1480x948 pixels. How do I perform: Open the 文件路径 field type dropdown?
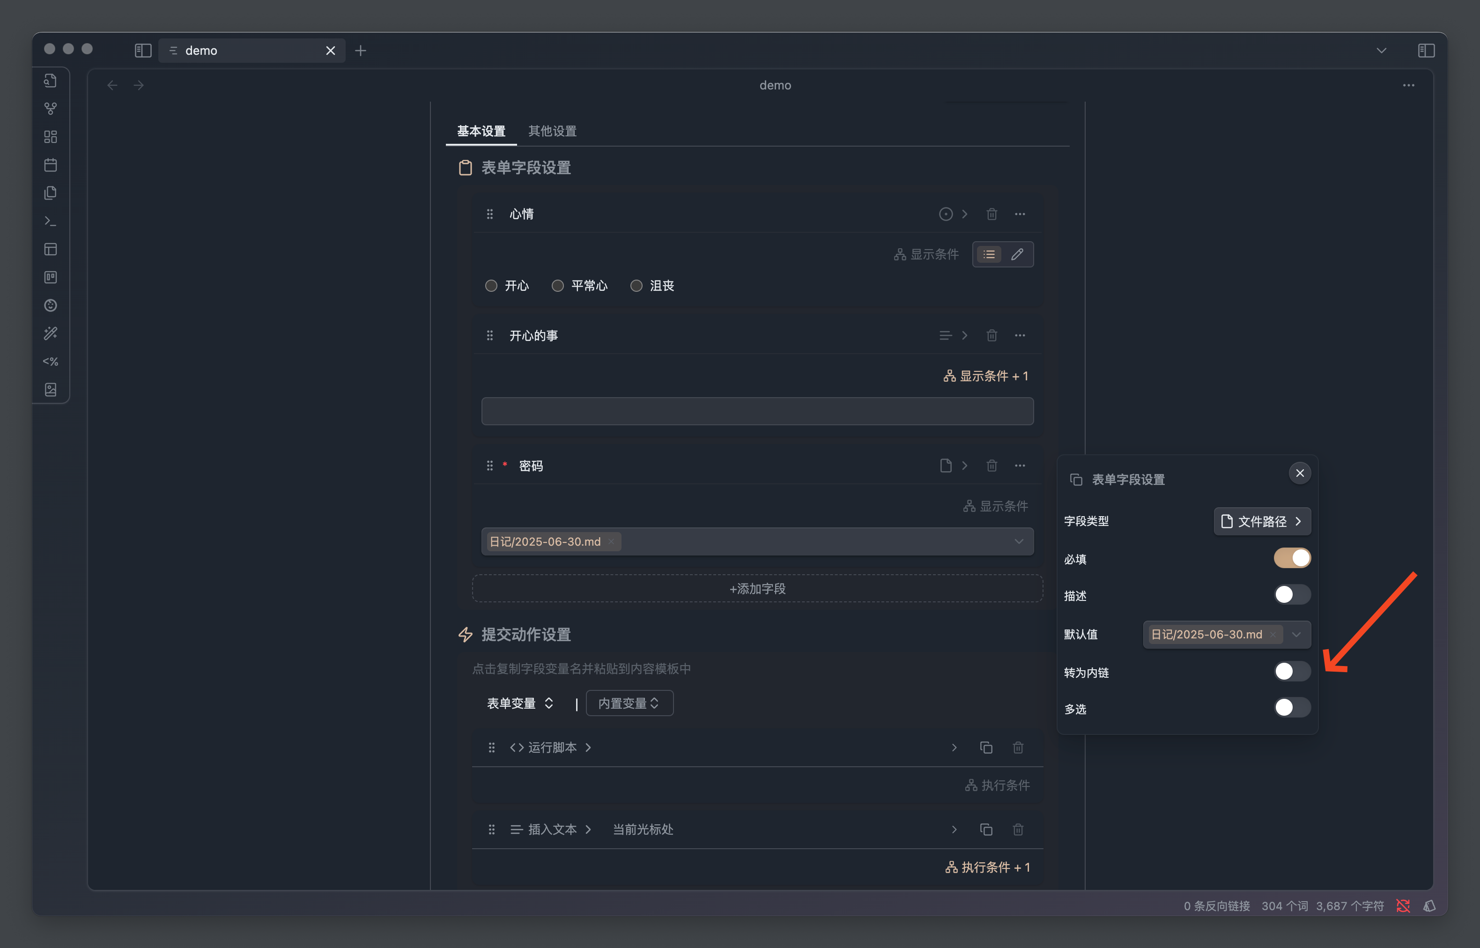click(x=1262, y=521)
